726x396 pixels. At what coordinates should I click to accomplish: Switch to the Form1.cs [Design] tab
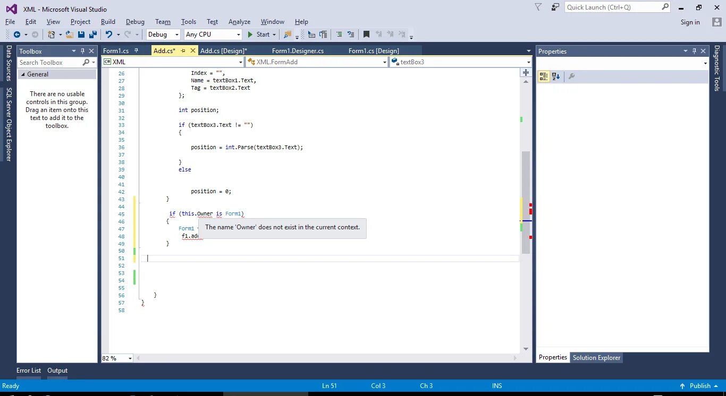[x=374, y=50]
